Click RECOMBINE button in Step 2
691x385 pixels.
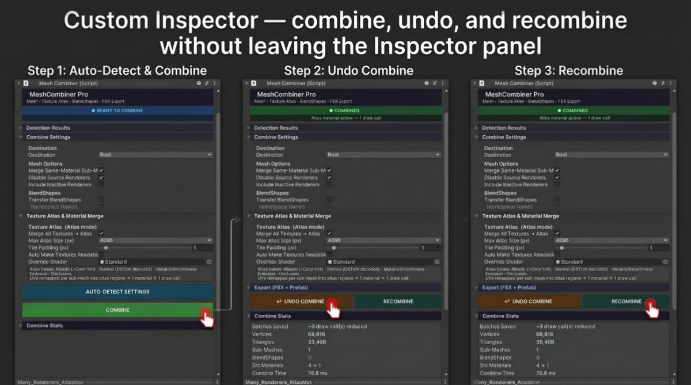[x=398, y=302]
